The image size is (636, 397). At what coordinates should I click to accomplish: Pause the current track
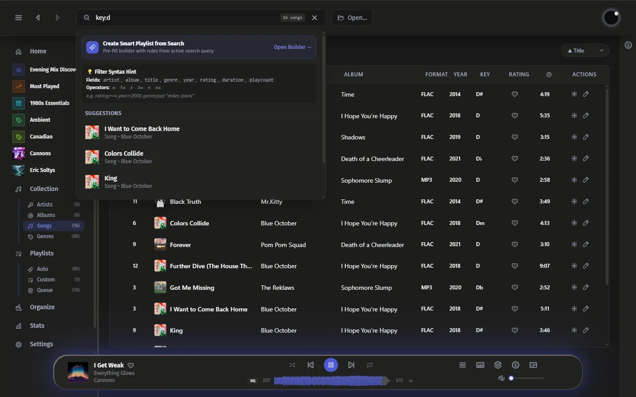pyautogui.click(x=331, y=365)
